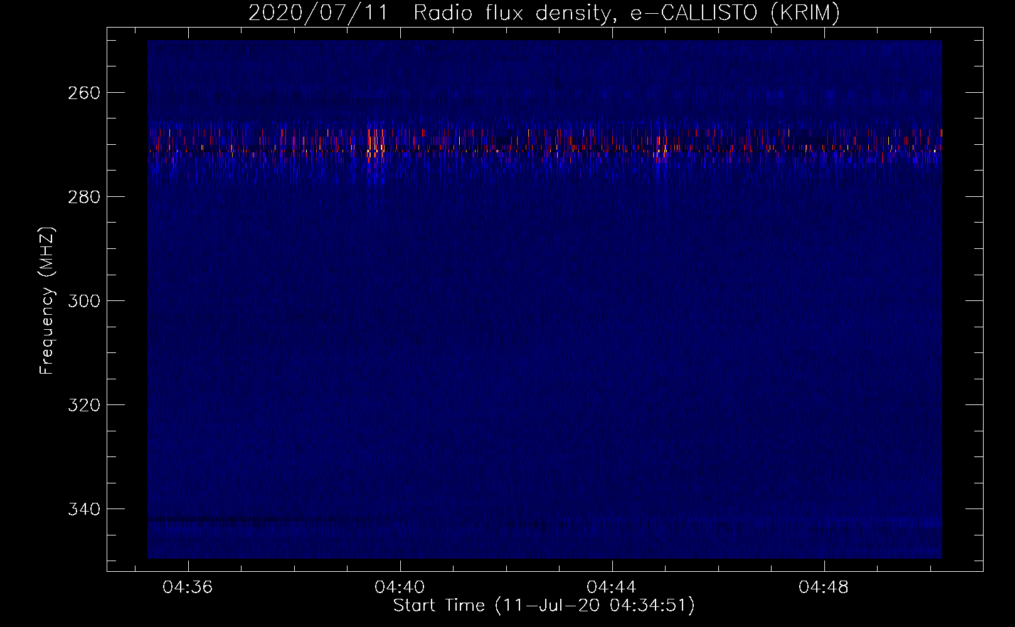Select the 340 frequency axis label

point(83,509)
